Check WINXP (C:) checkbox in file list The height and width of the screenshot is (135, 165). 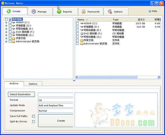coord(77,23)
